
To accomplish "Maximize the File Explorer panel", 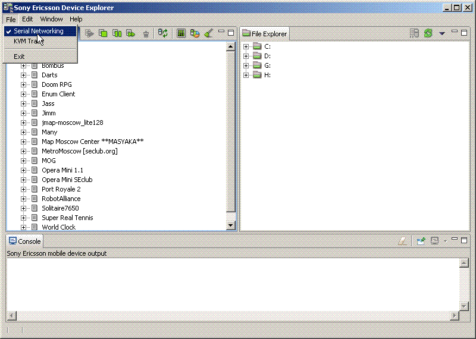I will coord(464,32).
